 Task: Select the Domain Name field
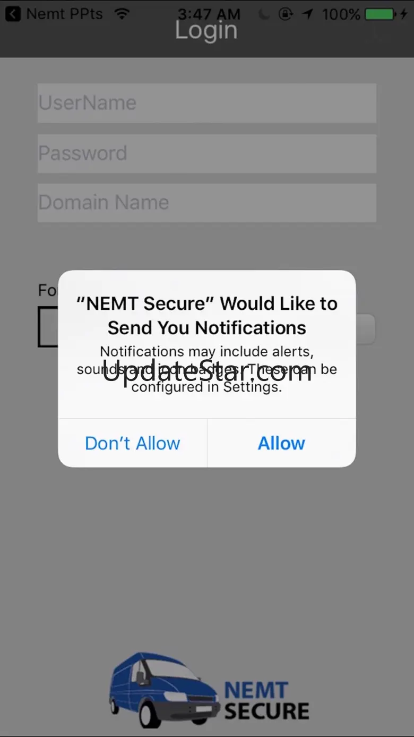207,202
